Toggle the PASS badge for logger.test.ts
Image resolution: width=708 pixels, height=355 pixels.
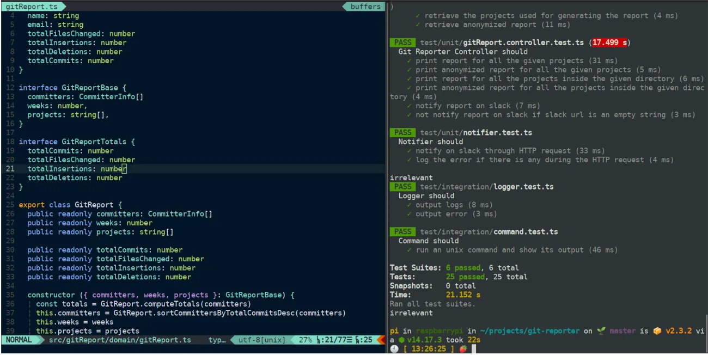click(x=402, y=186)
